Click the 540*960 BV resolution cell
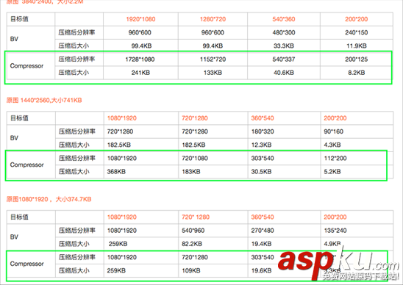This screenshot has height=285, width=403. tap(193, 231)
